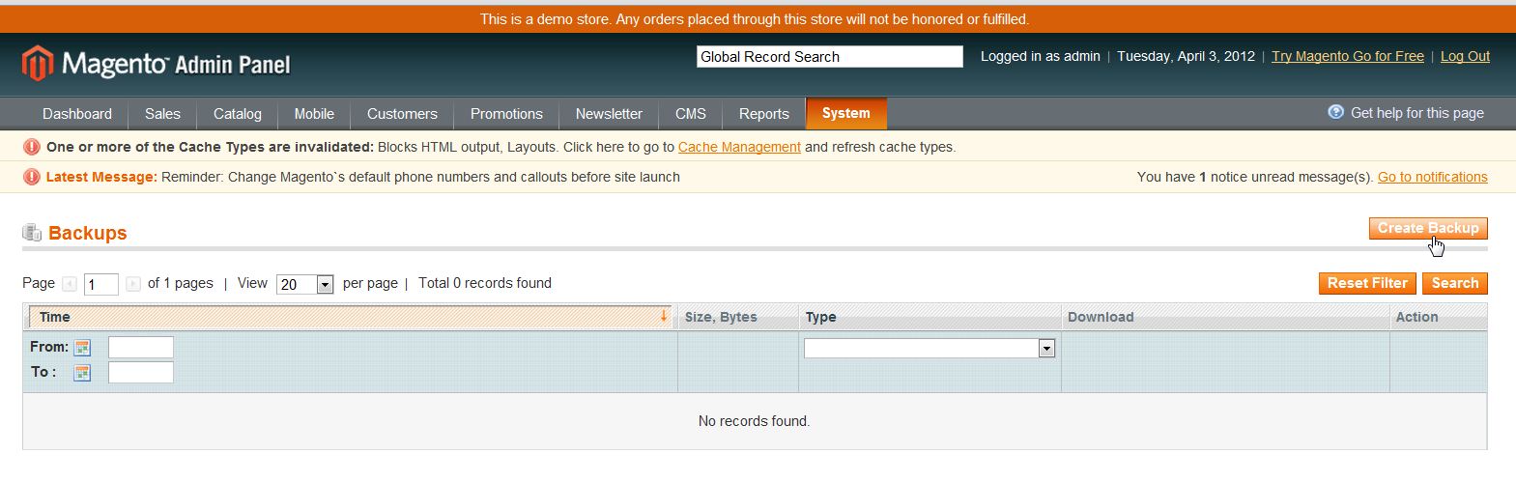The image size is (1516, 482).
Task: Open the Dashboard menu
Action: [77, 114]
